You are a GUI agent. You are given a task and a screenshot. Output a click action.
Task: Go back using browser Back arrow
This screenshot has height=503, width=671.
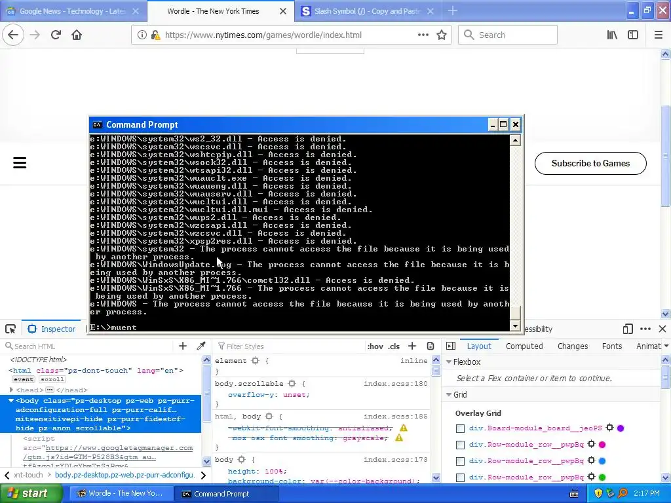point(13,35)
